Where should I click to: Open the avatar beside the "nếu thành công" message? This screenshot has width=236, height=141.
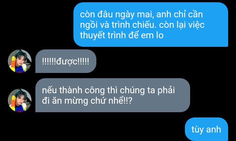pyautogui.click(x=20, y=100)
